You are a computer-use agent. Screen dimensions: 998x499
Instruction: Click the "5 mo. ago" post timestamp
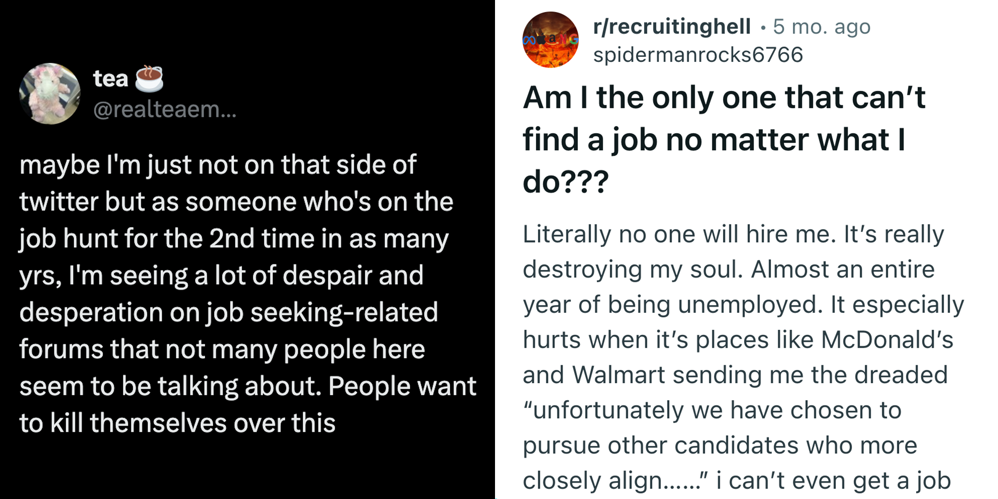point(821,26)
